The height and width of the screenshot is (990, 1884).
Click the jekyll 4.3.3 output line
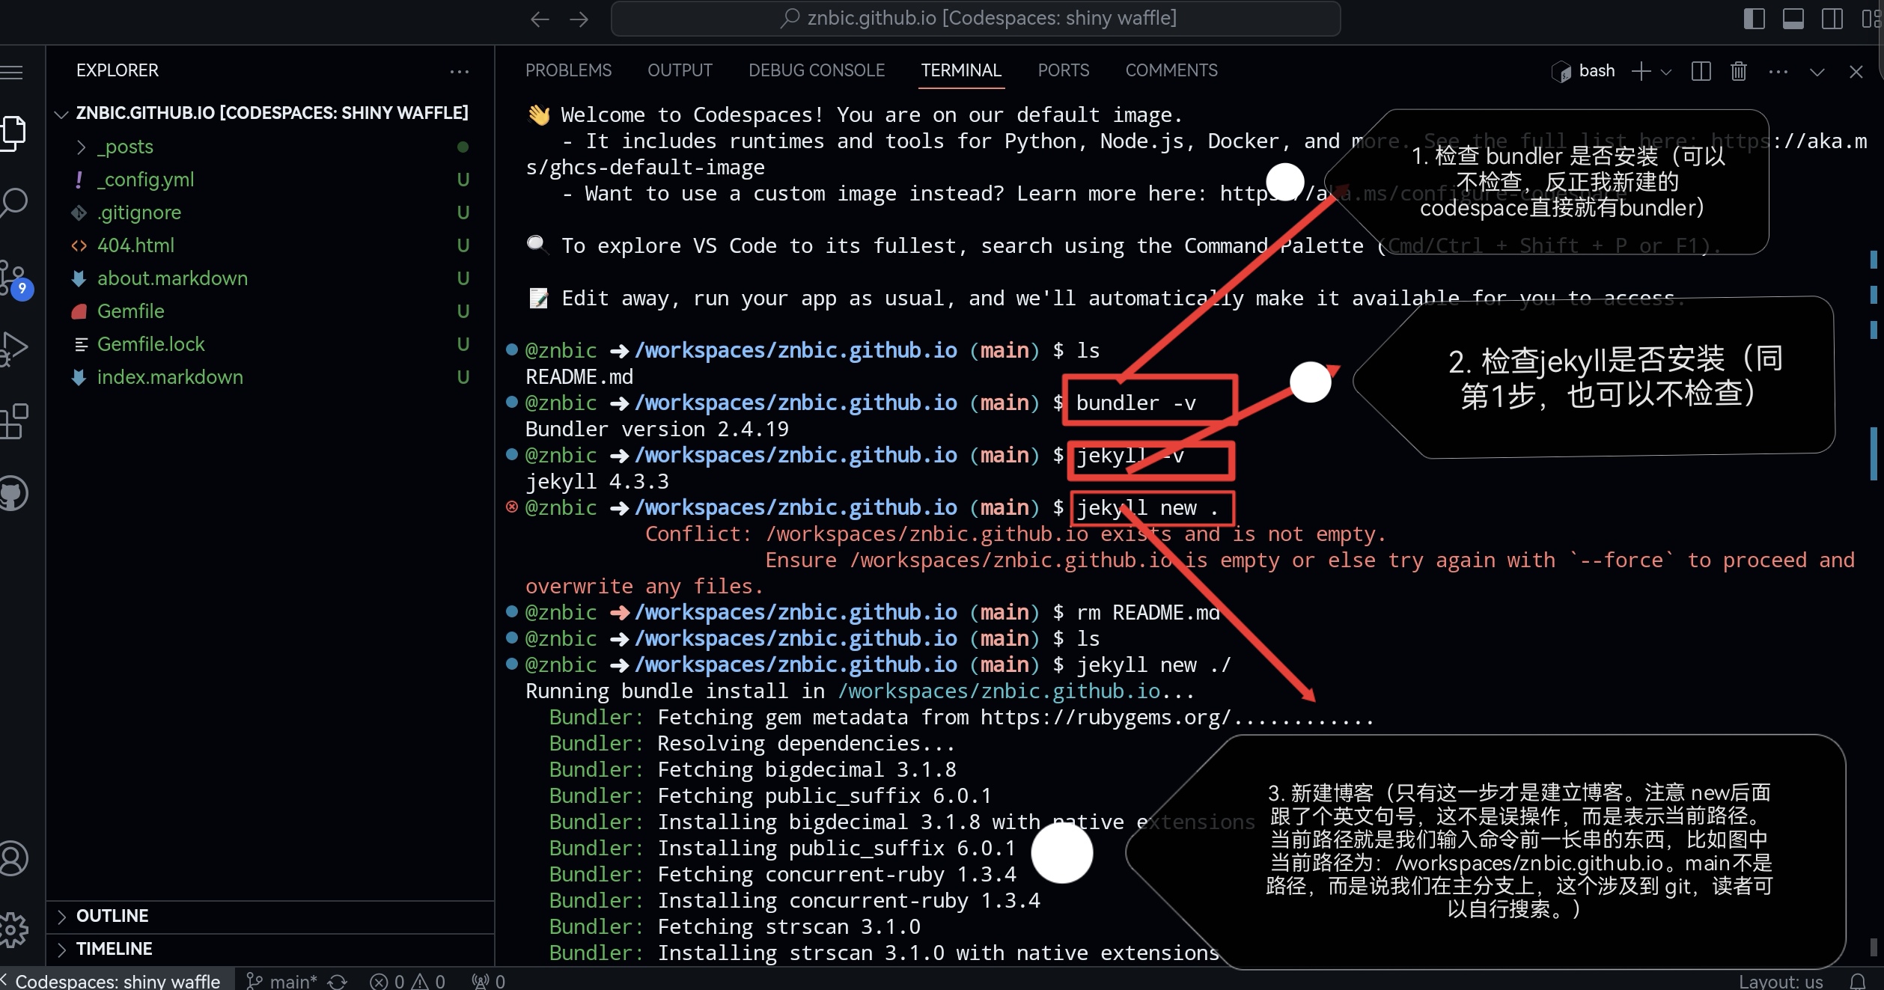597,482
